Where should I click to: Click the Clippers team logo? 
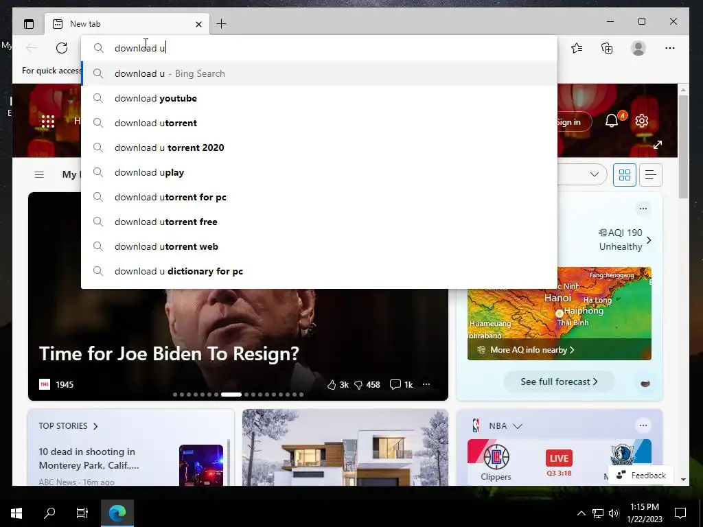click(x=496, y=457)
